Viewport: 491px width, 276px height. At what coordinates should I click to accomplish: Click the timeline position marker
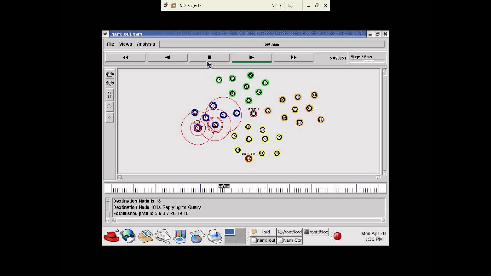[224, 186]
